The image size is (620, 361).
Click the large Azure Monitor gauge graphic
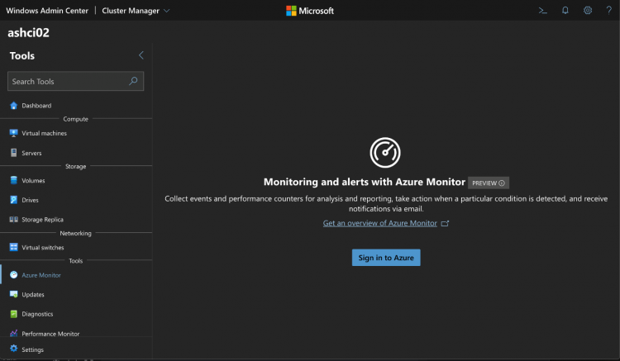pyautogui.click(x=385, y=153)
